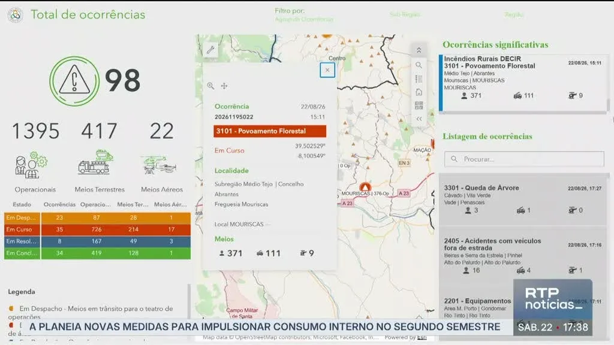Select the Em Conclusão state row

point(97,253)
